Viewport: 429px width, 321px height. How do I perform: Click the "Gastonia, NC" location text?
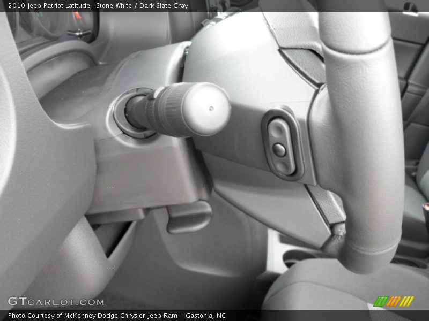point(205,316)
